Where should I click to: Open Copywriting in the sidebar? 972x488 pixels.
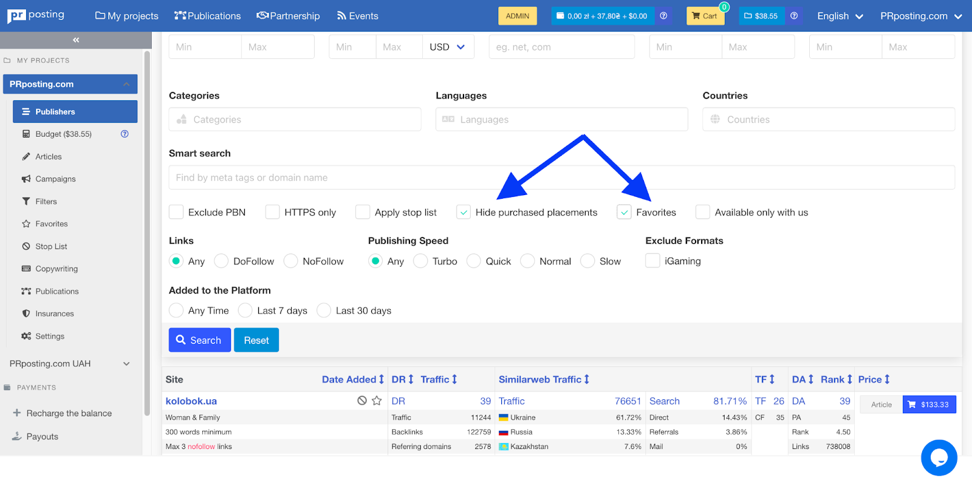(56, 269)
